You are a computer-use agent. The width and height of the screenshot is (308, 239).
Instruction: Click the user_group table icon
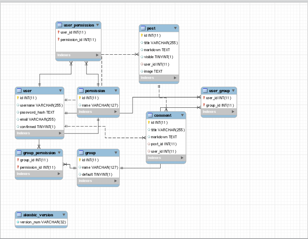(205, 91)
